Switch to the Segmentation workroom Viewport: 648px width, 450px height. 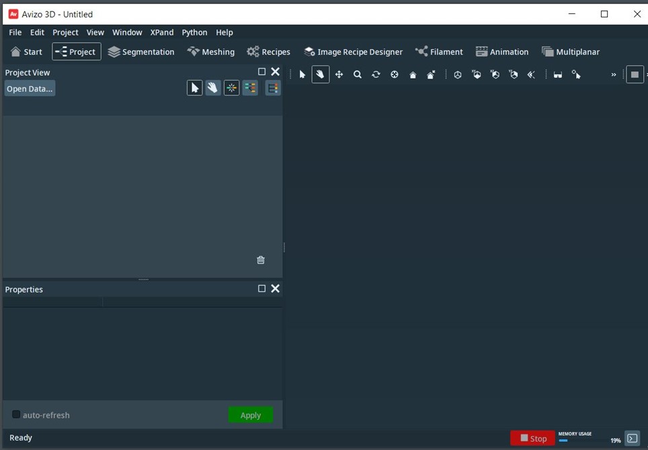(141, 52)
